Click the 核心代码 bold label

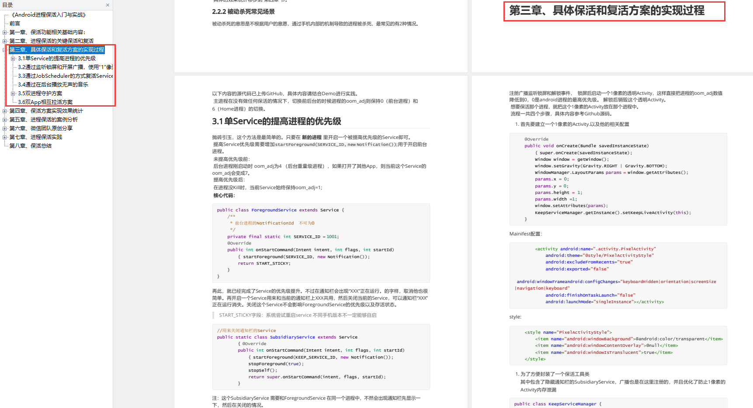[224, 195]
